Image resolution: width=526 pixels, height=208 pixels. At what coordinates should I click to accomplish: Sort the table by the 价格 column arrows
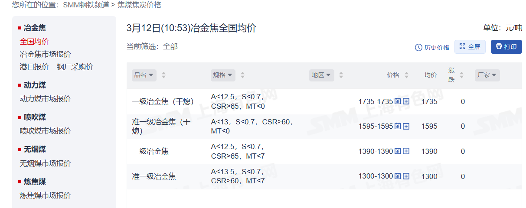(x=406, y=75)
